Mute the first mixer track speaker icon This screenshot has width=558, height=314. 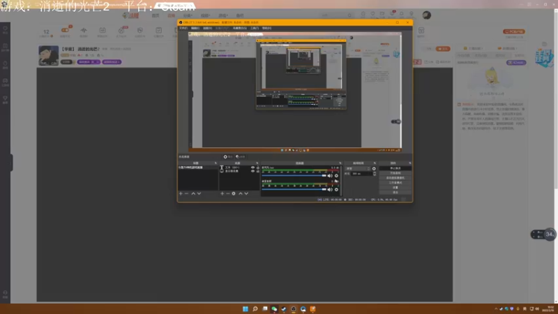(330, 176)
